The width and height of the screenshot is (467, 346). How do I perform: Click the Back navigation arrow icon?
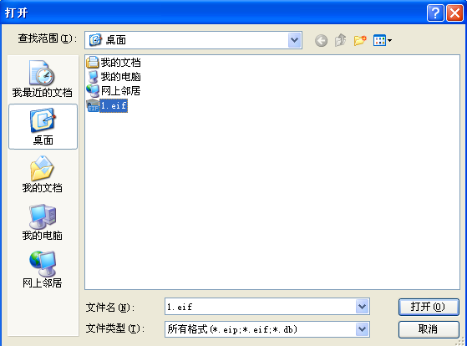321,40
